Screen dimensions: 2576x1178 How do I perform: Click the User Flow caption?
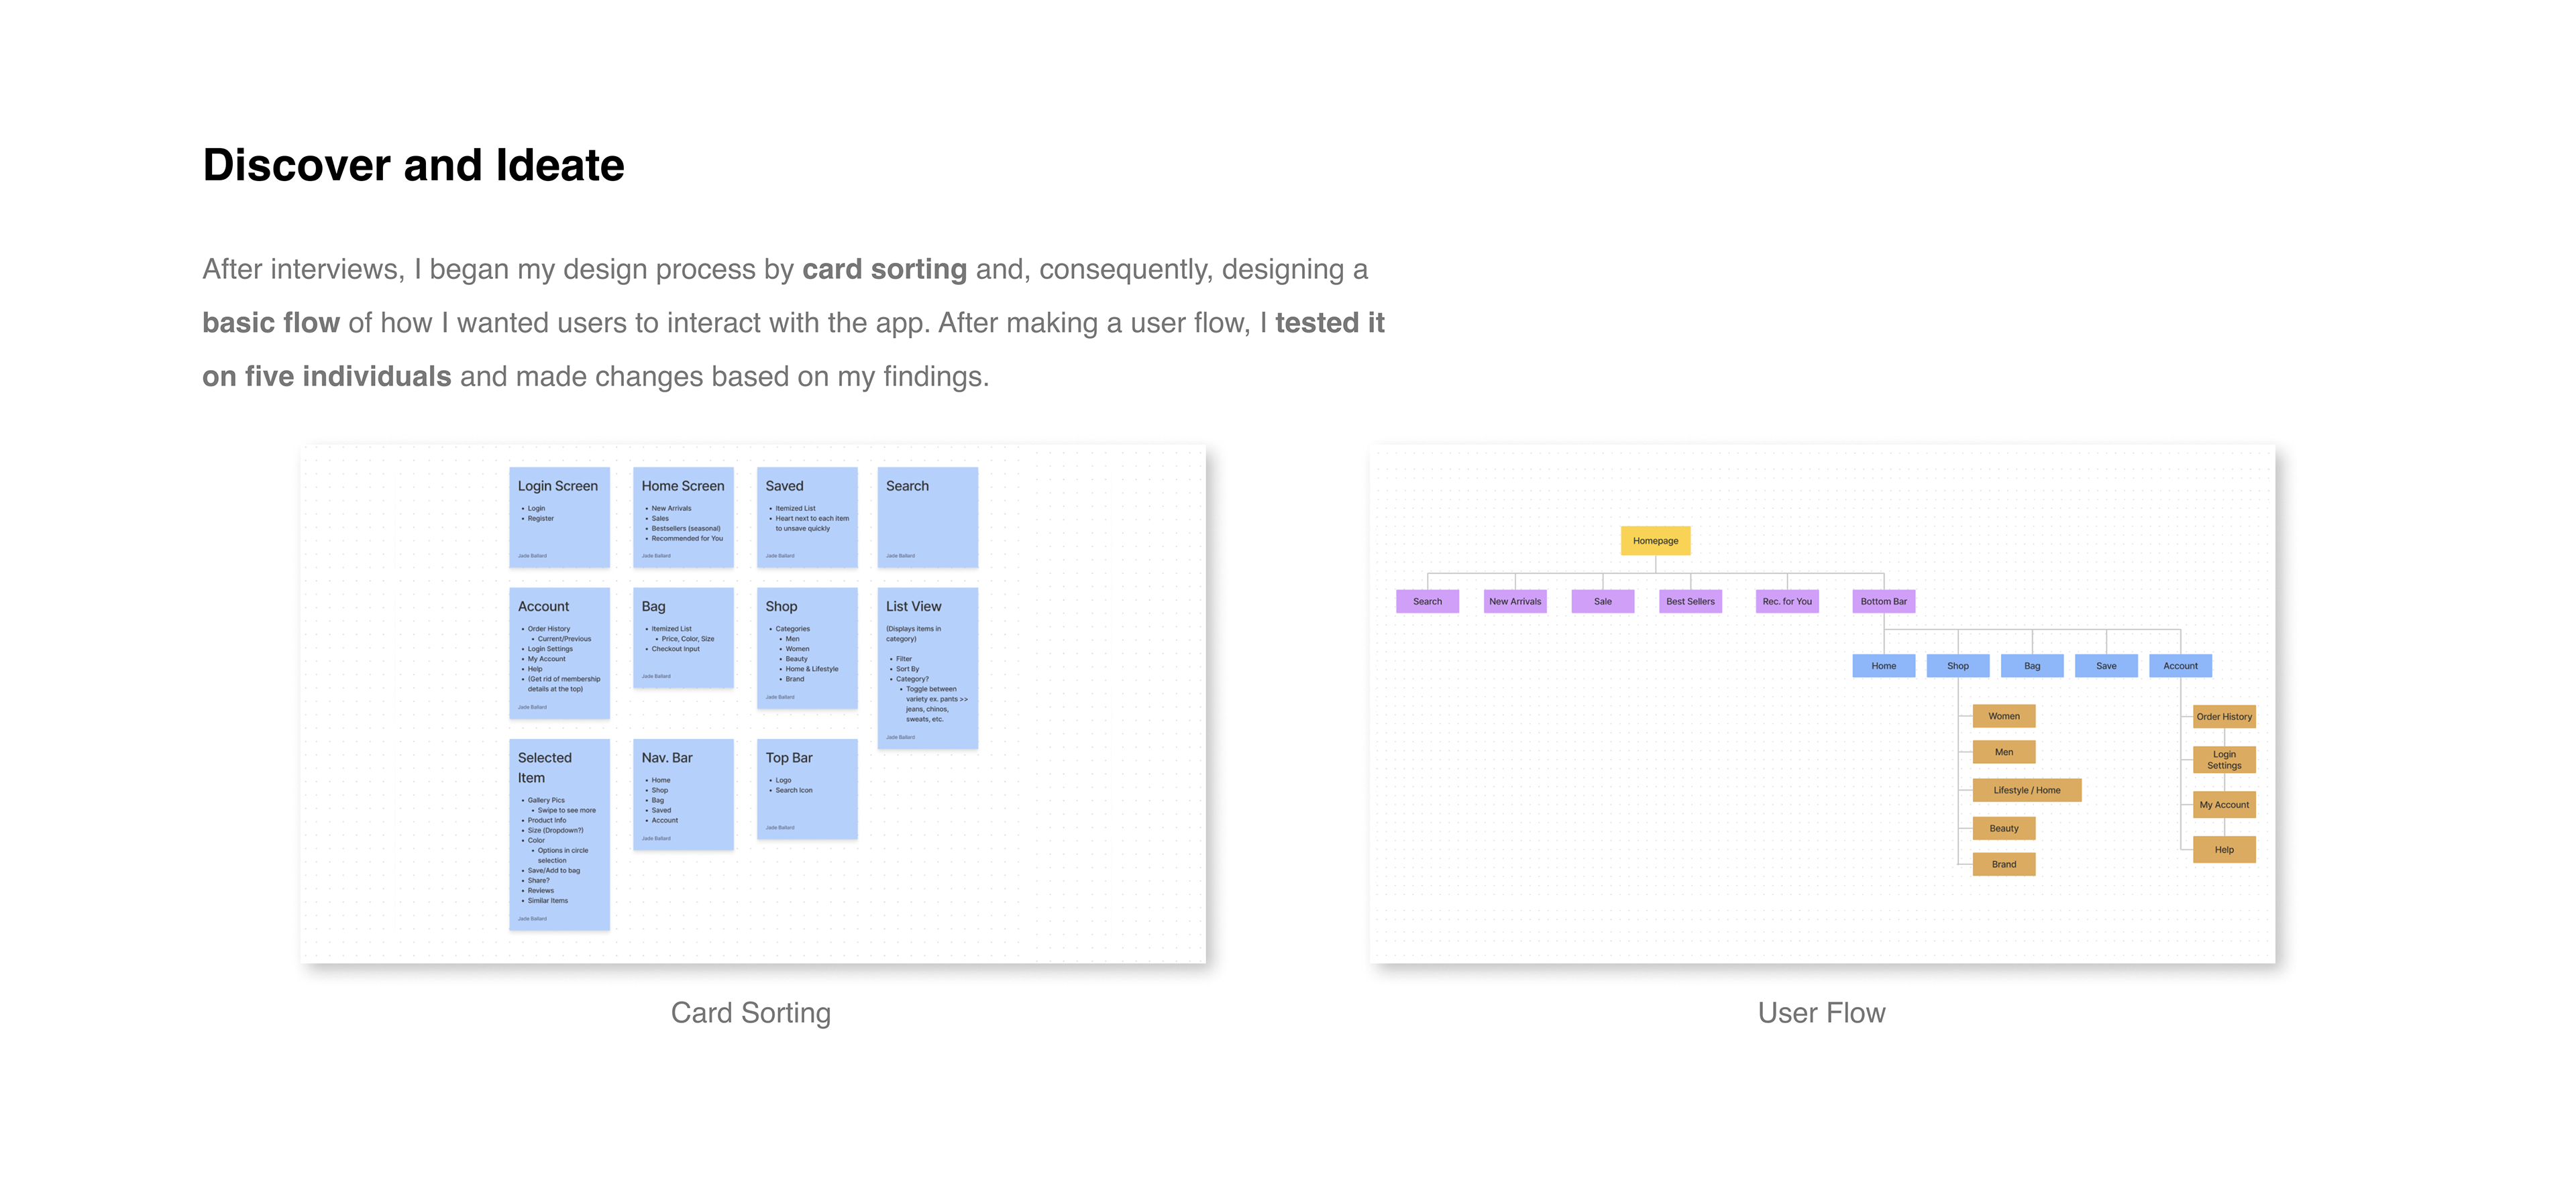(1821, 1013)
